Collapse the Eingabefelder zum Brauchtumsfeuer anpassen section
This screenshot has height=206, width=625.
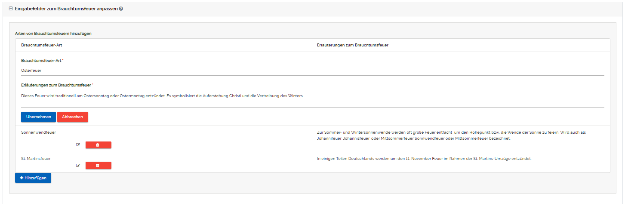click(x=11, y=9)
